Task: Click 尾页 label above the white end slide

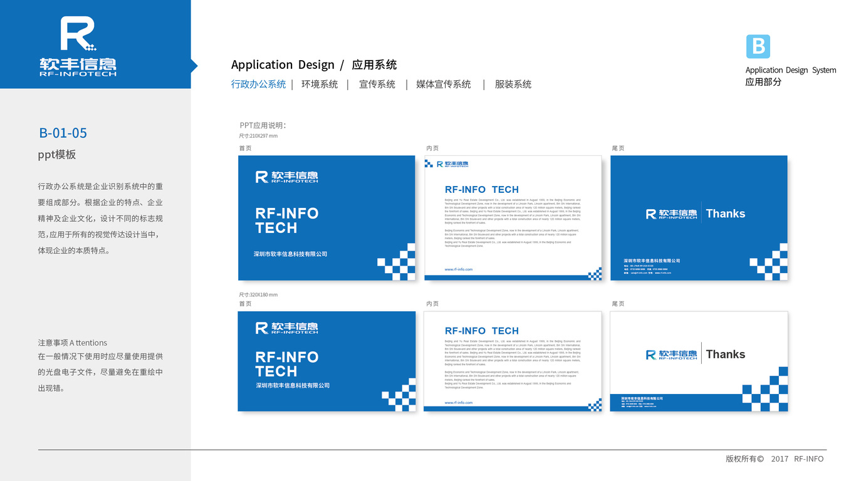Action: tap(618, 304)
